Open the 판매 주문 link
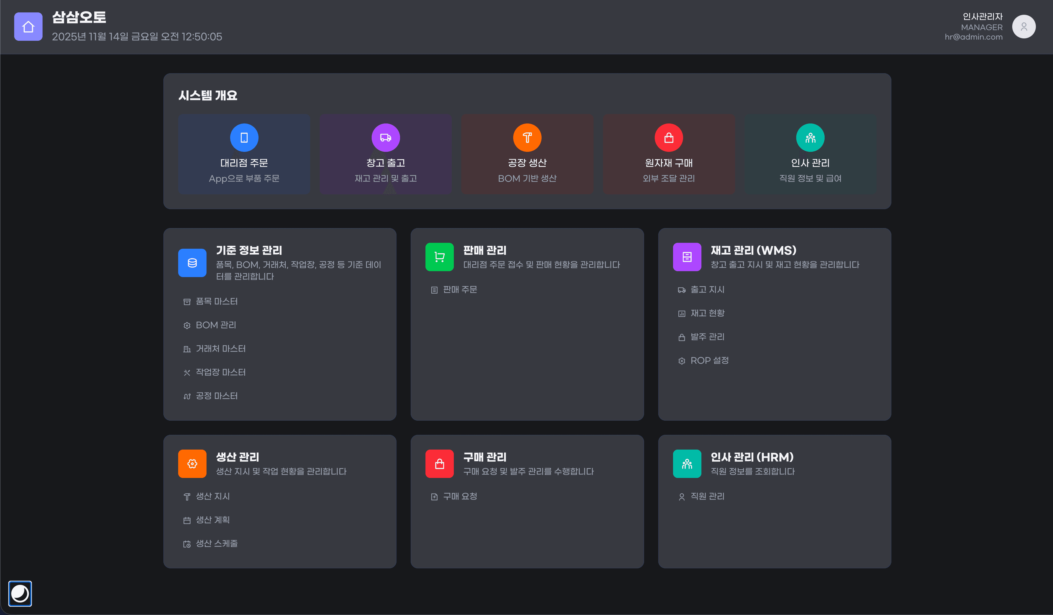Screen dimensions: 1053x615 click(x=460, y=289)
